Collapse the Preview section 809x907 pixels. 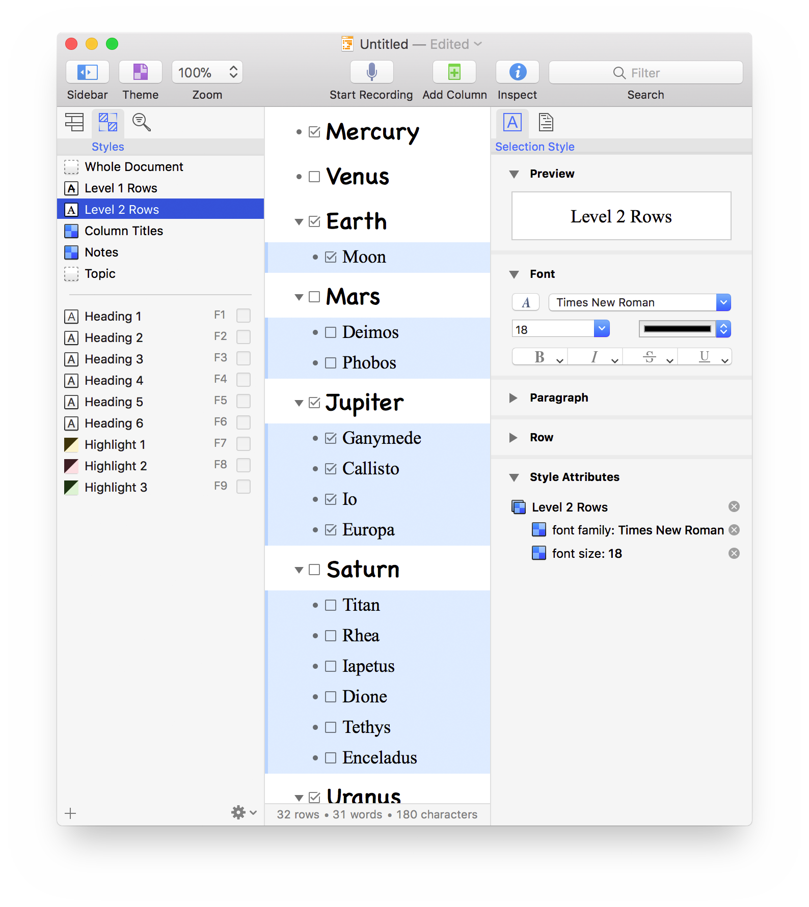(x=514, y=174)
